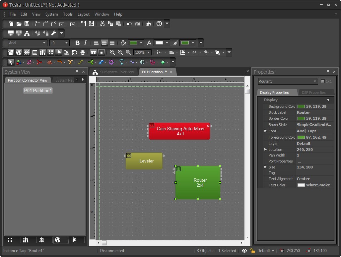Viewport: 341px width, 257px height.
Task: Click the canvas horizontal scrollbar thumb
Action: 104,243
